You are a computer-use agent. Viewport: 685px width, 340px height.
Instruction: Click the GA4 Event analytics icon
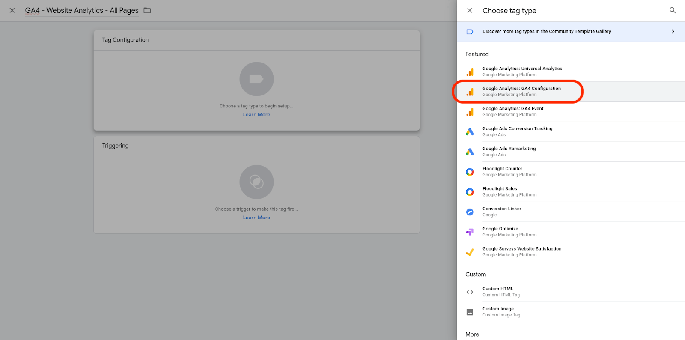point(470,112)
